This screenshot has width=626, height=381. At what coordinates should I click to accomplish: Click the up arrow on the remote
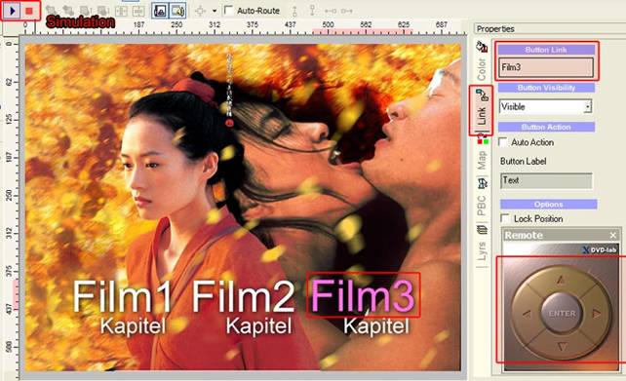click(562, 280)
